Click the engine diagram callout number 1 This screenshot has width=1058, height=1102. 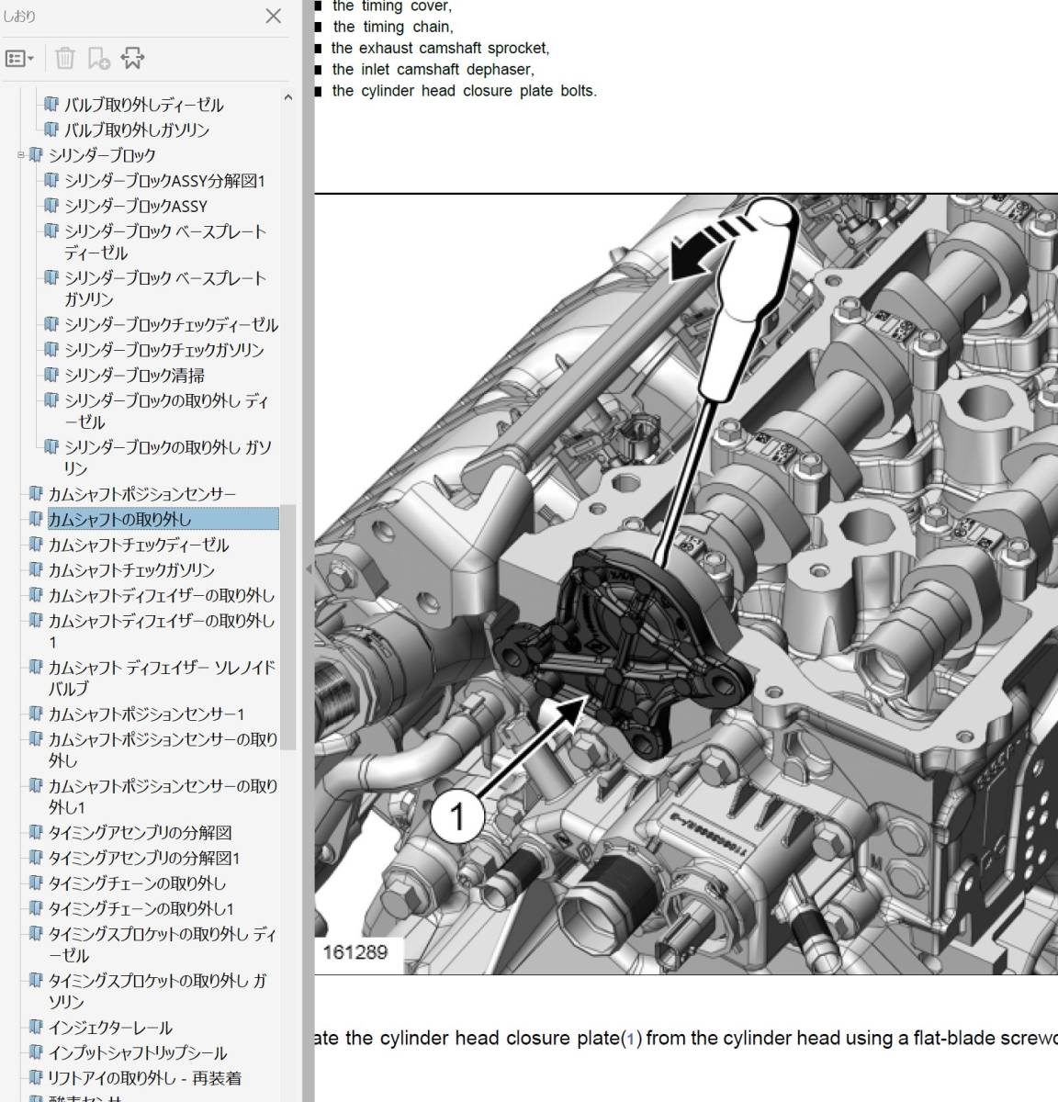pyautogui.click(x=457, y=815)
